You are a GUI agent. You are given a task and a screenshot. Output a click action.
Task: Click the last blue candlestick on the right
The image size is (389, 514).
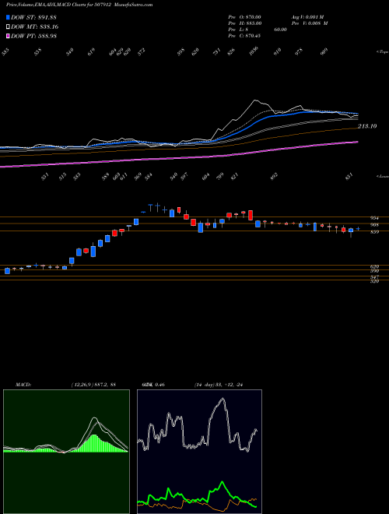click(x=358, y=228)
